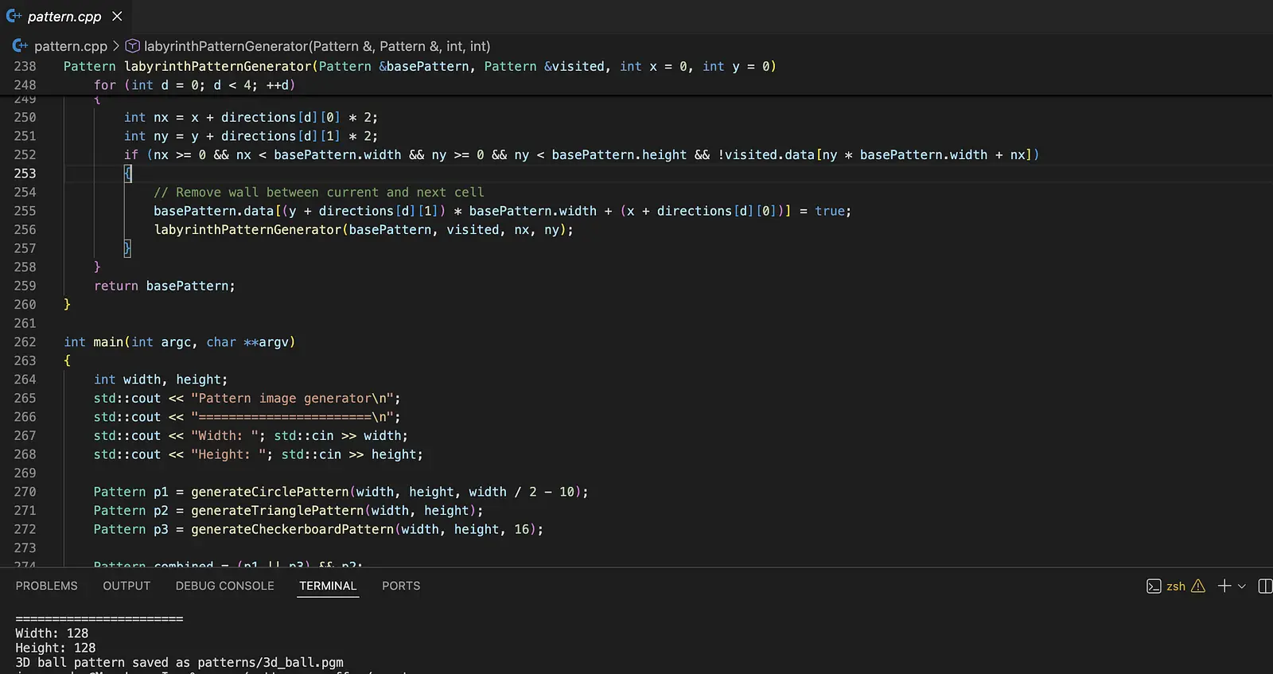This screenshot has width=1273, height=674.
Task: Open the new terminal launch profile dropdown
Action: [1242, 586]
